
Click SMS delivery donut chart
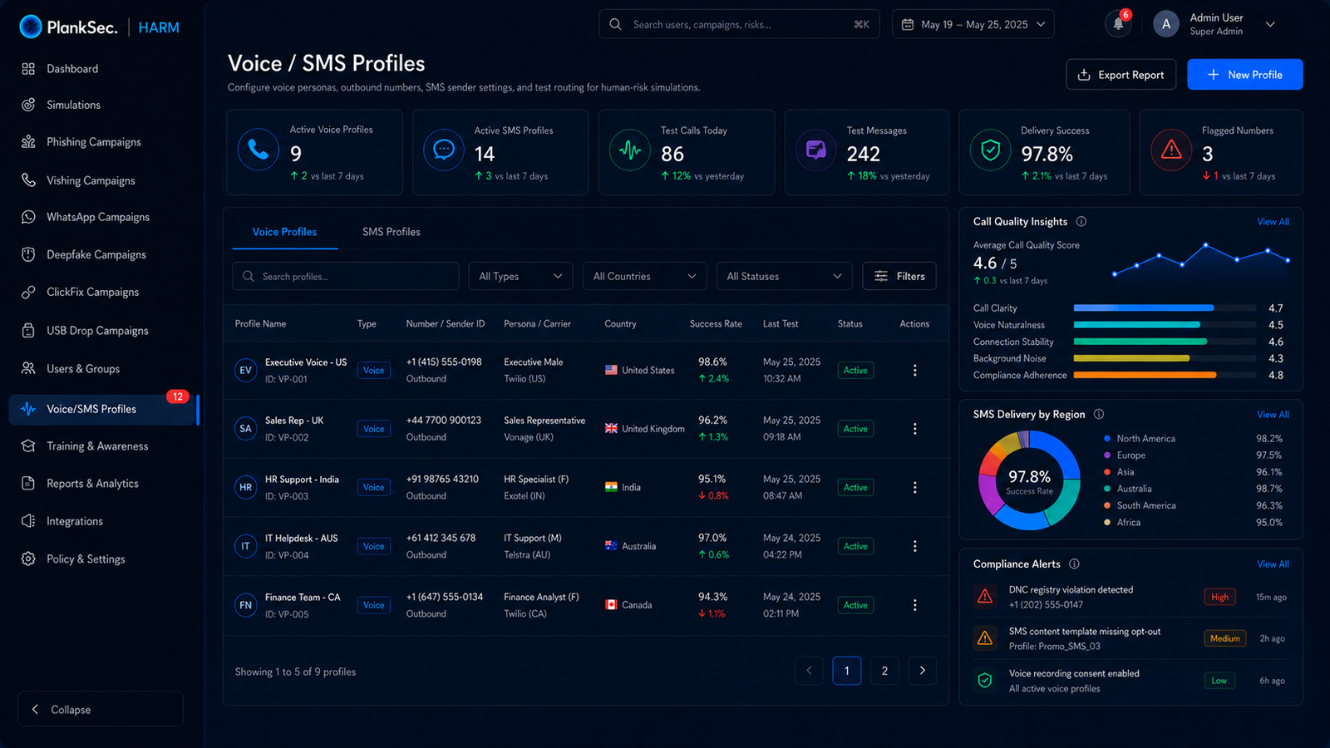(x=1029, y=480)
